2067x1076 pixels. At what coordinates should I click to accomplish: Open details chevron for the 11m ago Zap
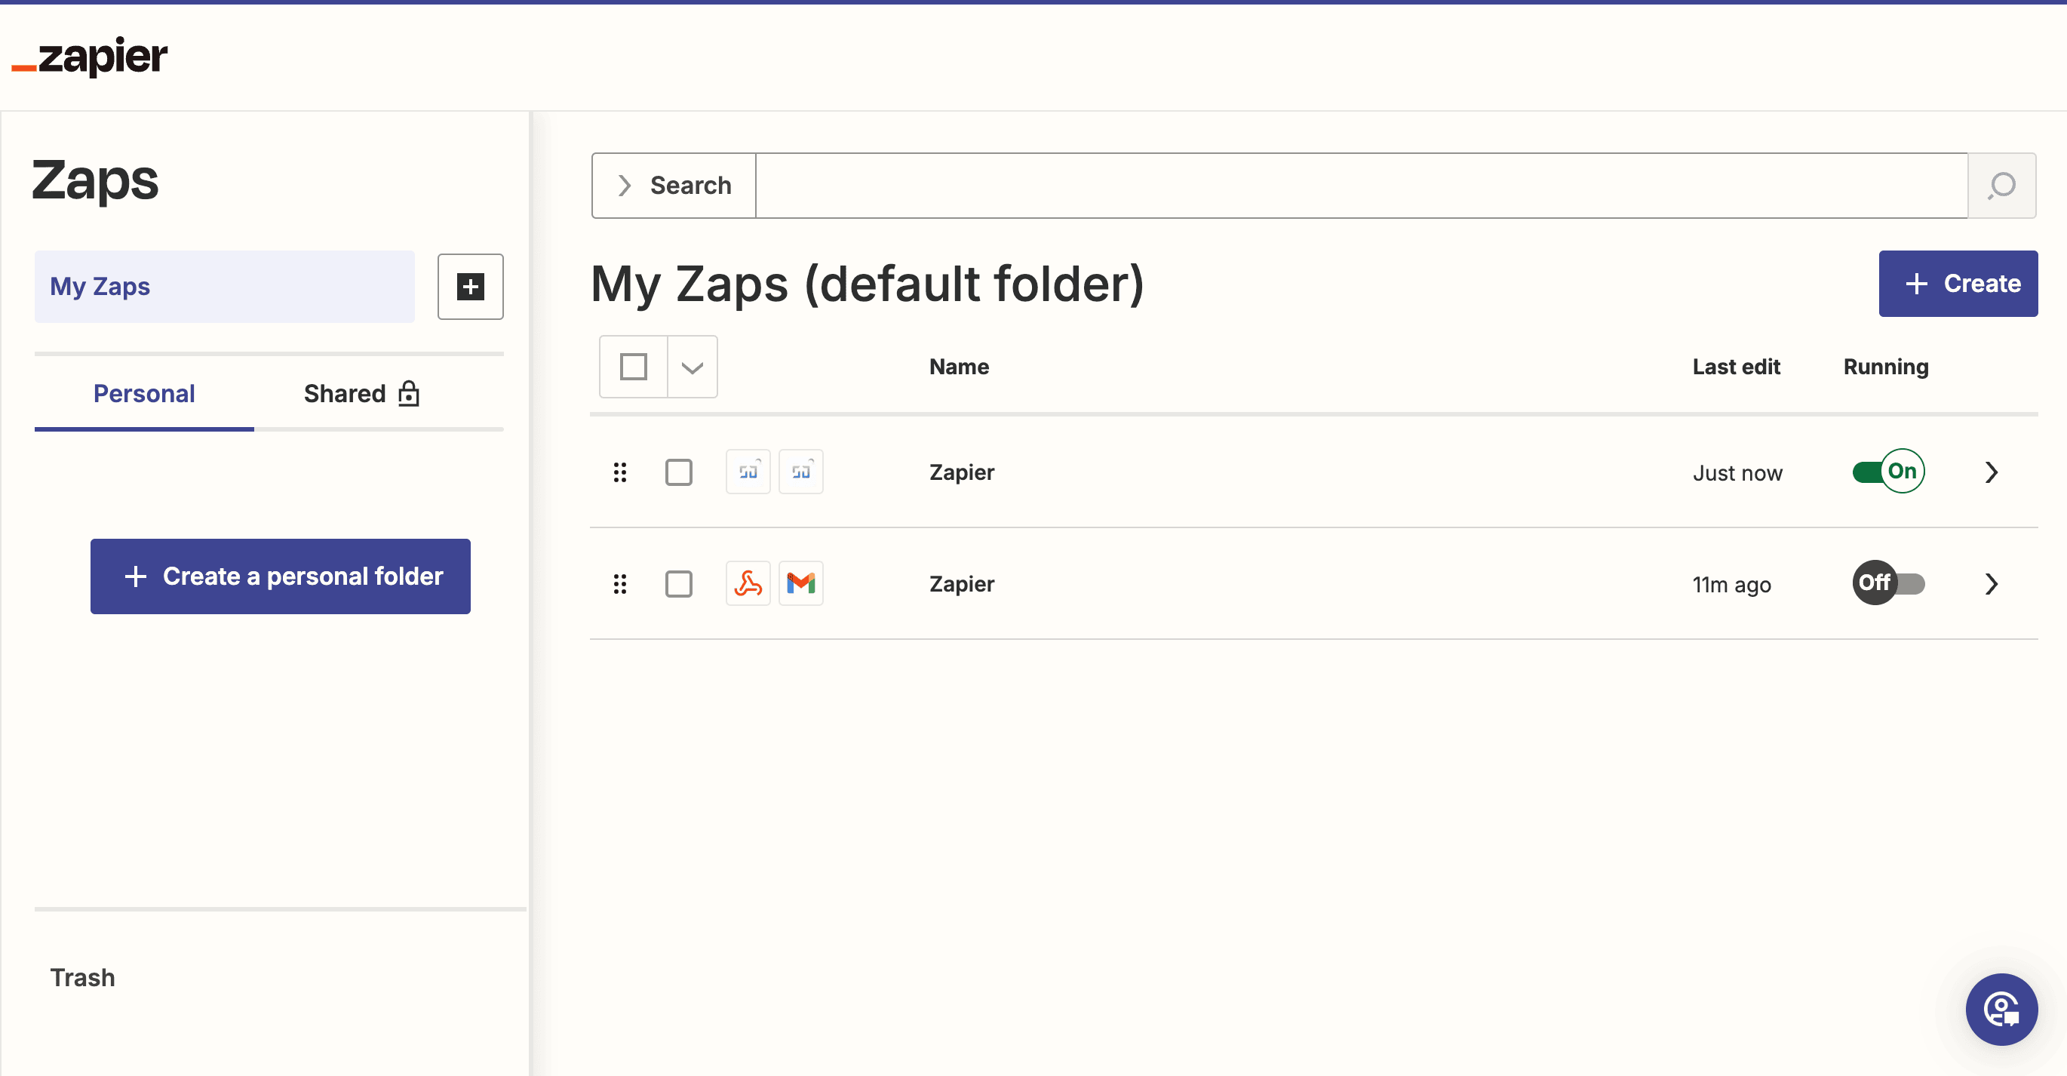1992,583
